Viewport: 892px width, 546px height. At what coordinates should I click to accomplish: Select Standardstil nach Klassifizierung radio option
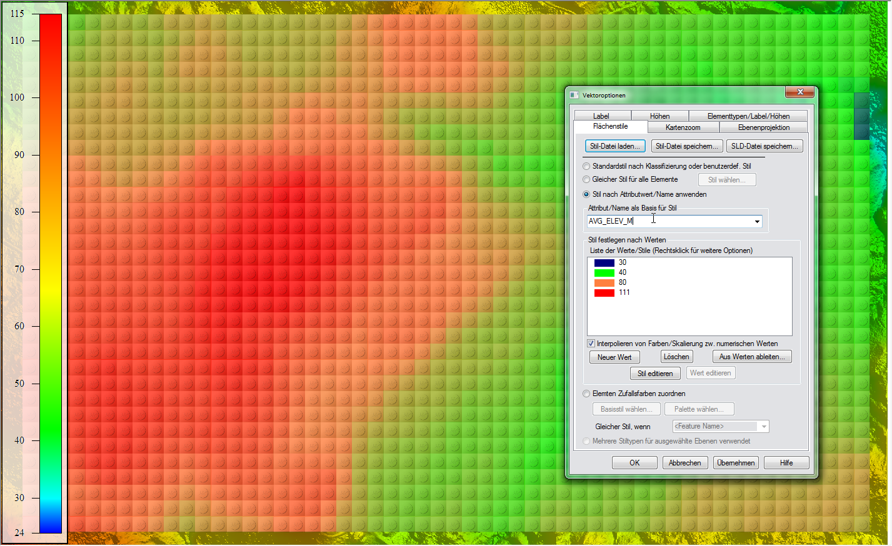[x=586, y=166]
